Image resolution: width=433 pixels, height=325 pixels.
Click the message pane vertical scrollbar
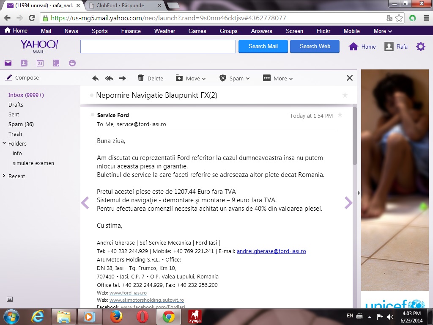click(x=355, y=135)
